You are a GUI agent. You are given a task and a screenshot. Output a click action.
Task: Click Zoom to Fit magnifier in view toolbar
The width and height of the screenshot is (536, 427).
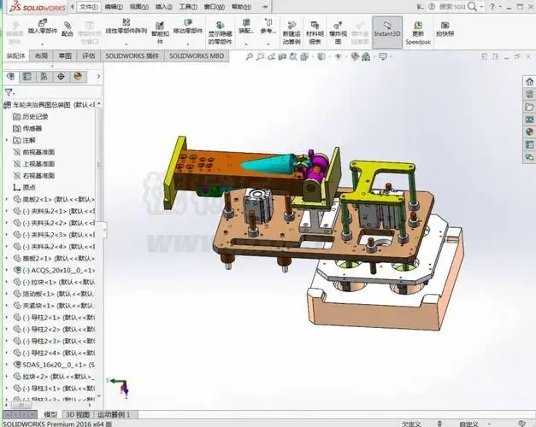point(250,56)
